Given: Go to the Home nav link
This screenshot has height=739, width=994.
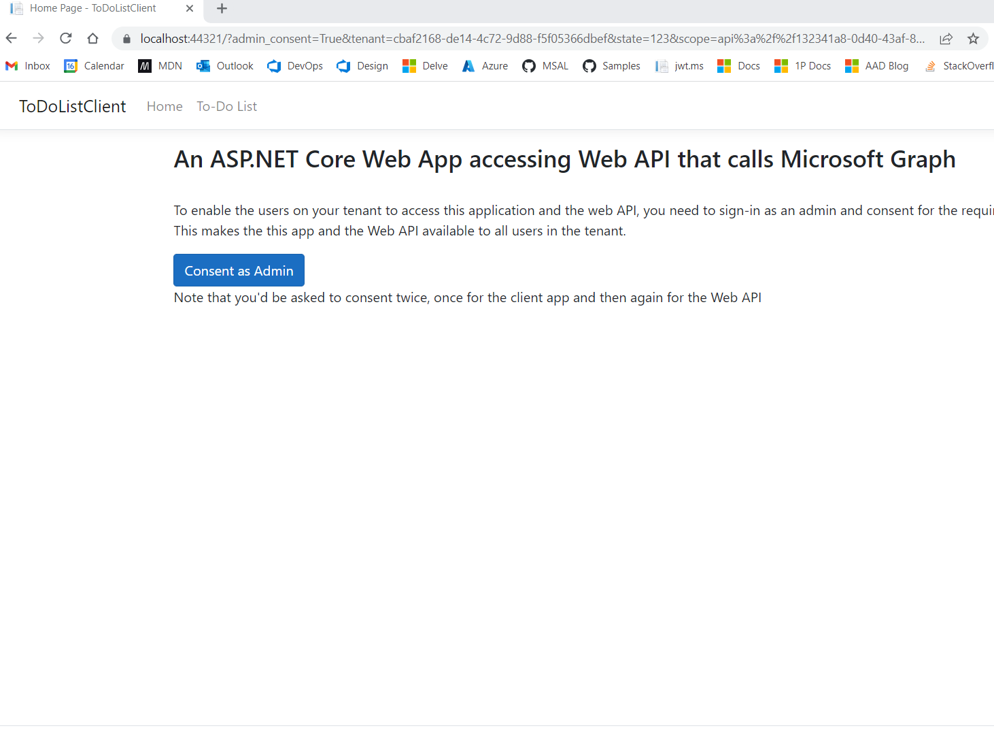Looking at the screenshot, I should coord(165,107).
